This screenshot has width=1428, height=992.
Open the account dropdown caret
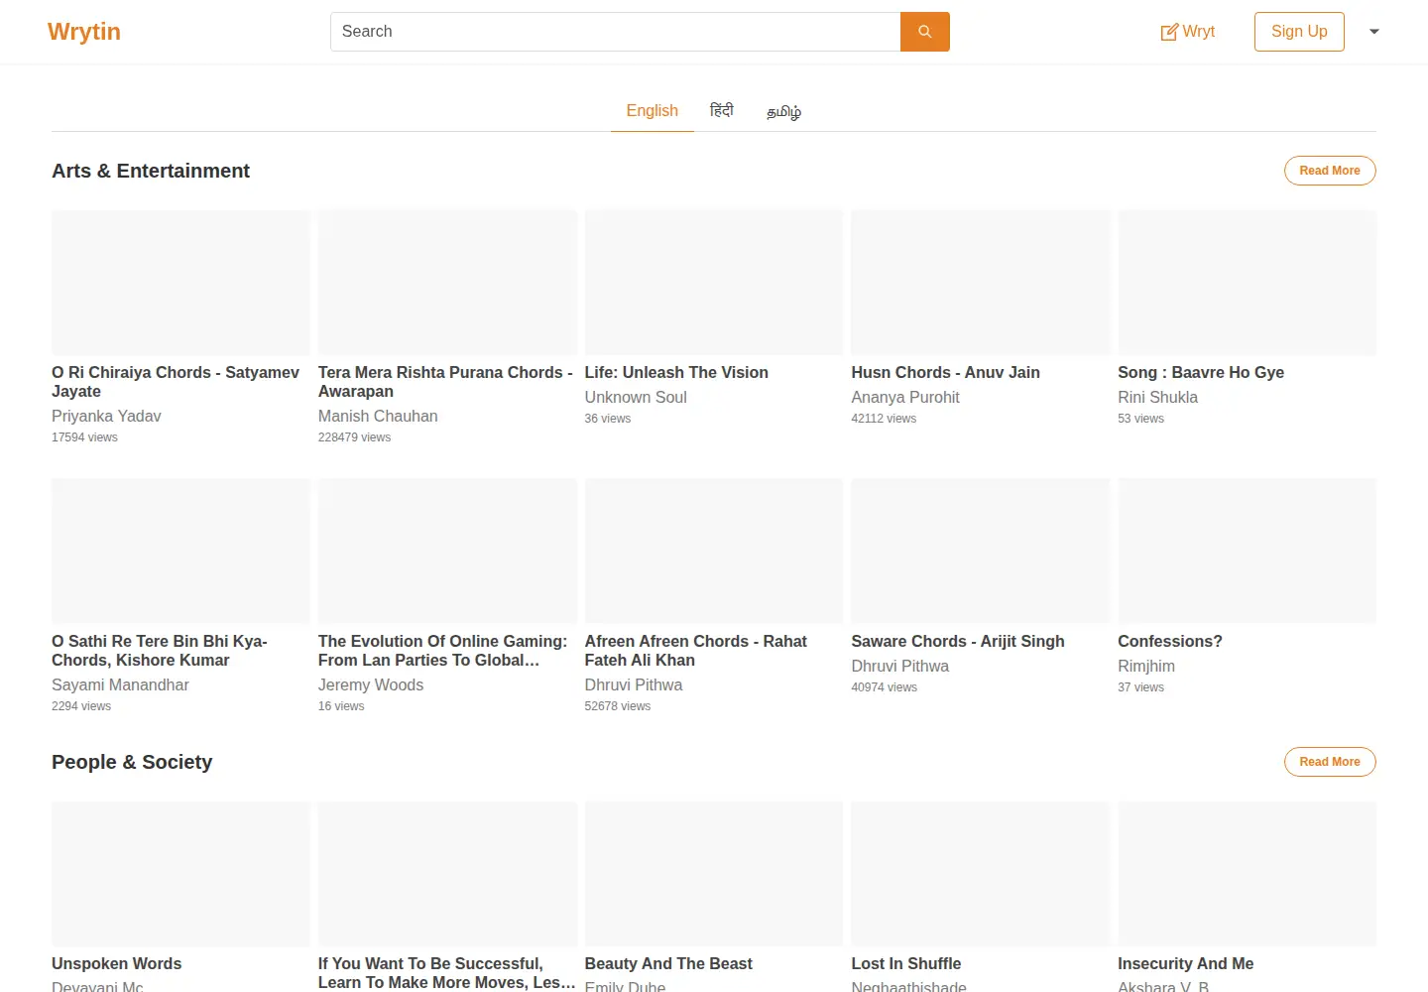(1374, 32)
